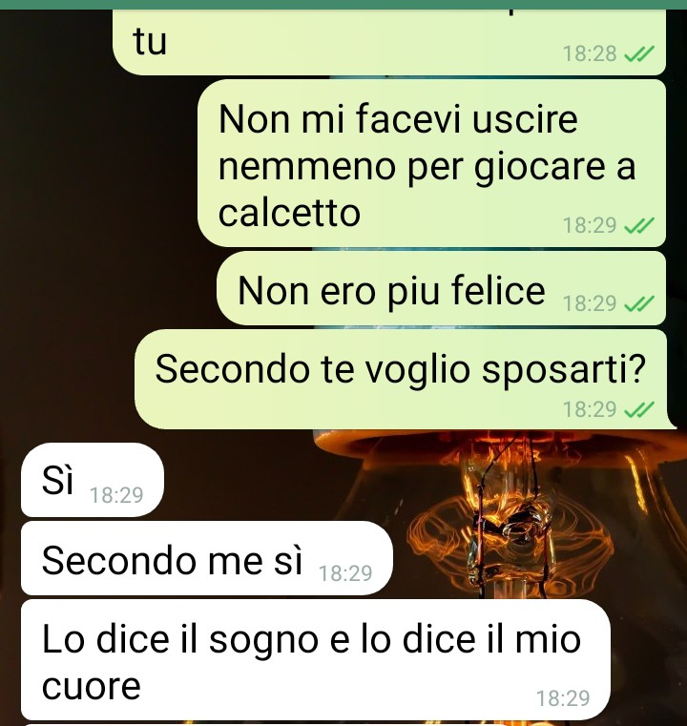Select the 'Secondo me sì' message

[207, 558]
